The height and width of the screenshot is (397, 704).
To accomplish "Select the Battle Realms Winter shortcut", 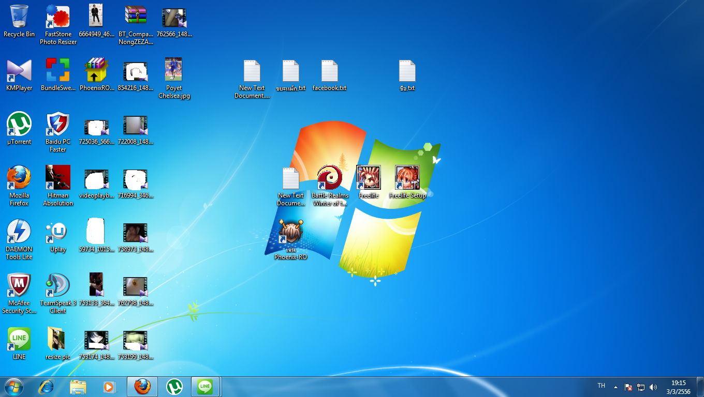I will [x=330, y=186].
